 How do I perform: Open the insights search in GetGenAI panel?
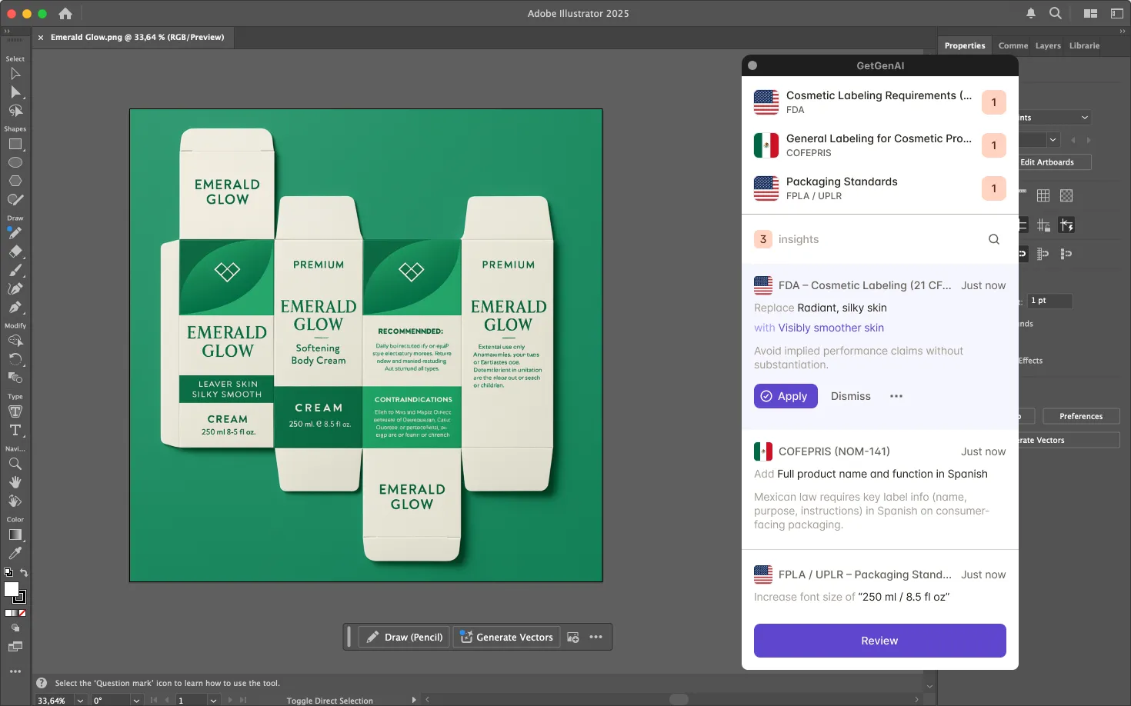click(x=993, y=239)
